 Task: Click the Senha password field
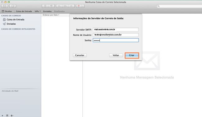(x=116, y=40)
